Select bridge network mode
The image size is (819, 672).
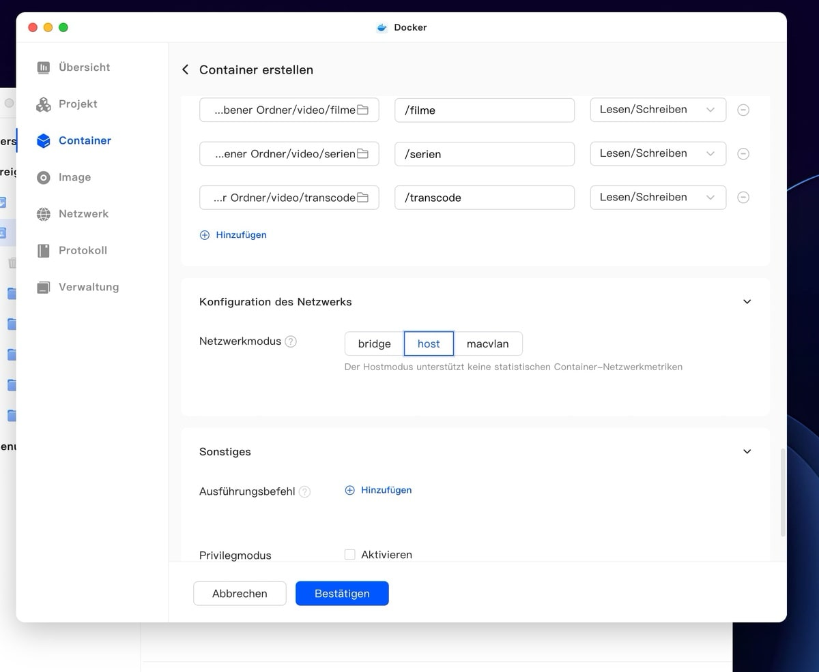374,344
